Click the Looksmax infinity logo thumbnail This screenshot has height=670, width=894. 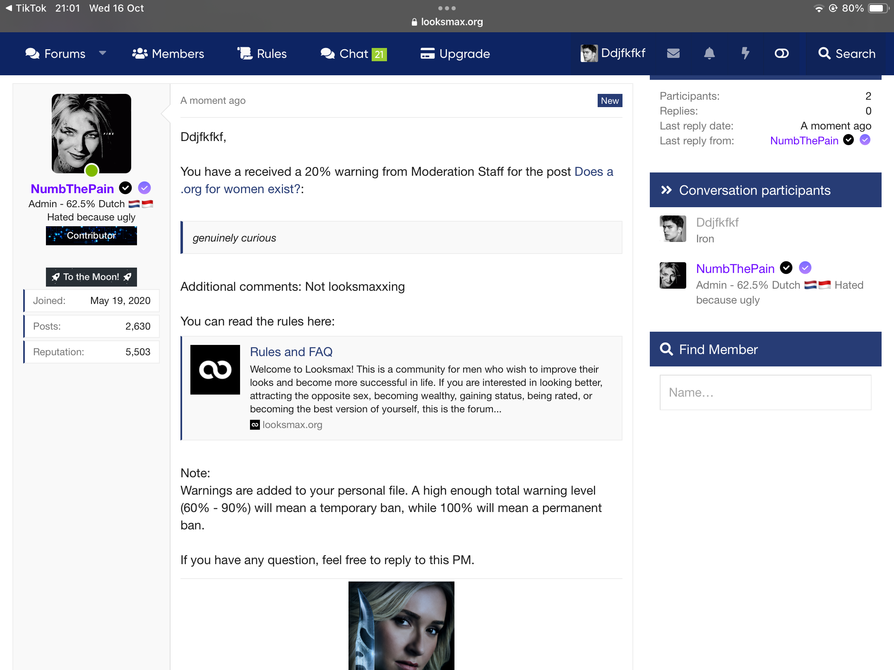click(x=215, y=370)
